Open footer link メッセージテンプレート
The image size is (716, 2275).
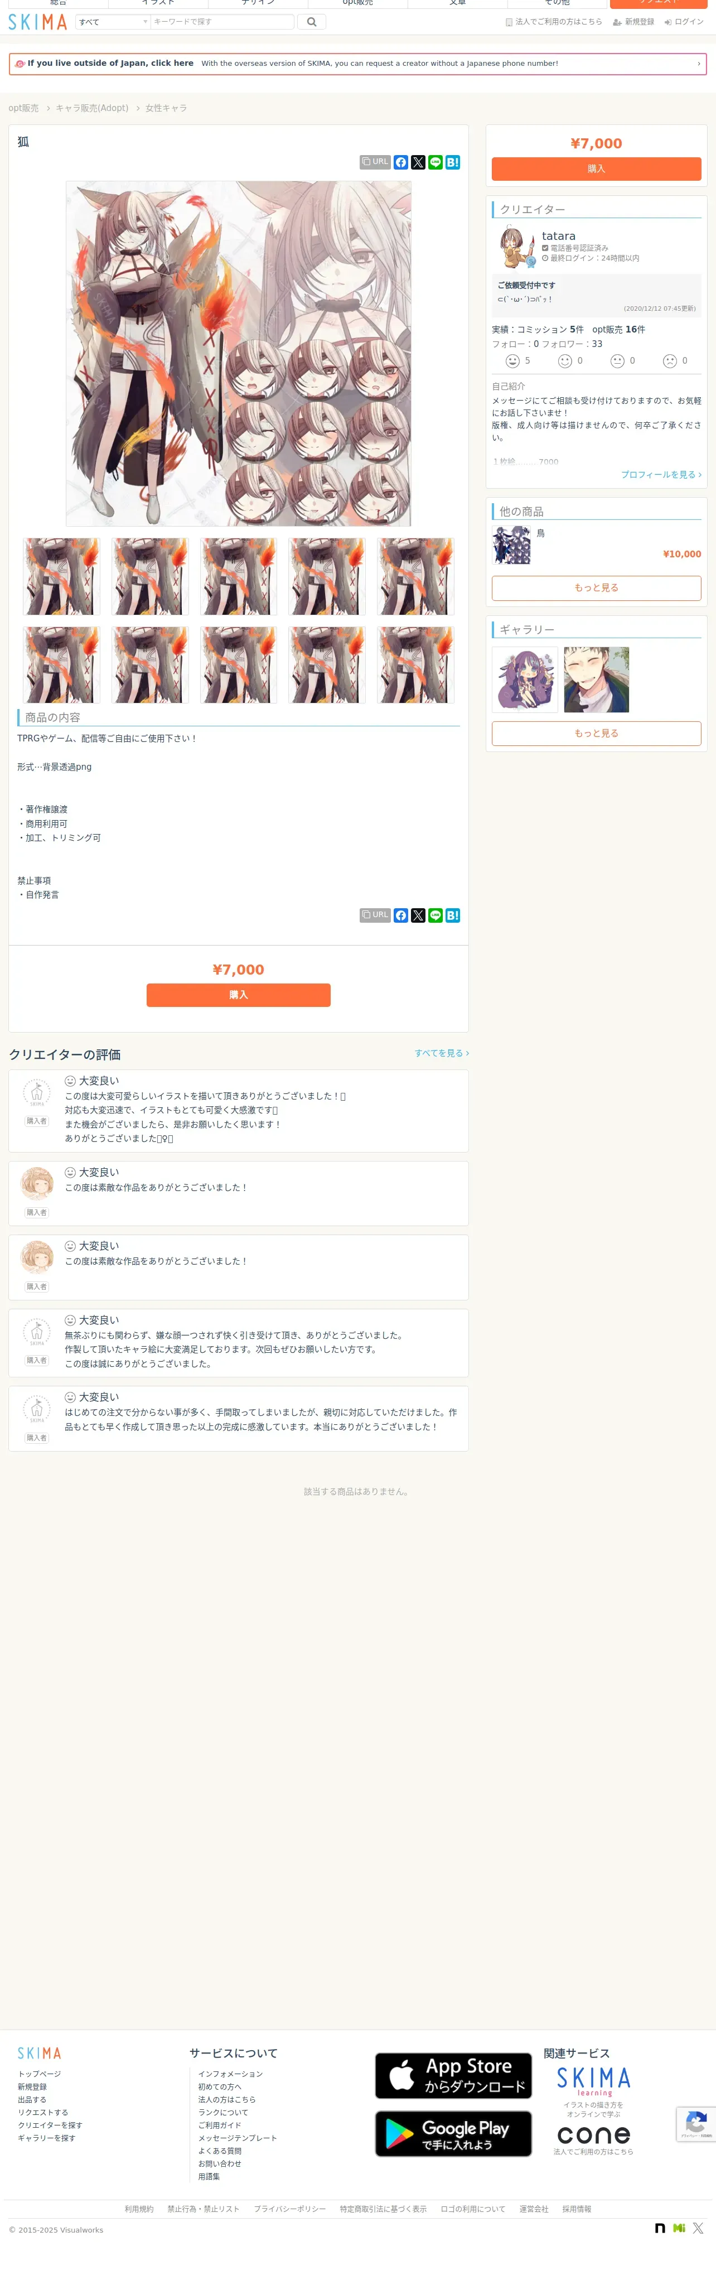[x=238, y=2138]
